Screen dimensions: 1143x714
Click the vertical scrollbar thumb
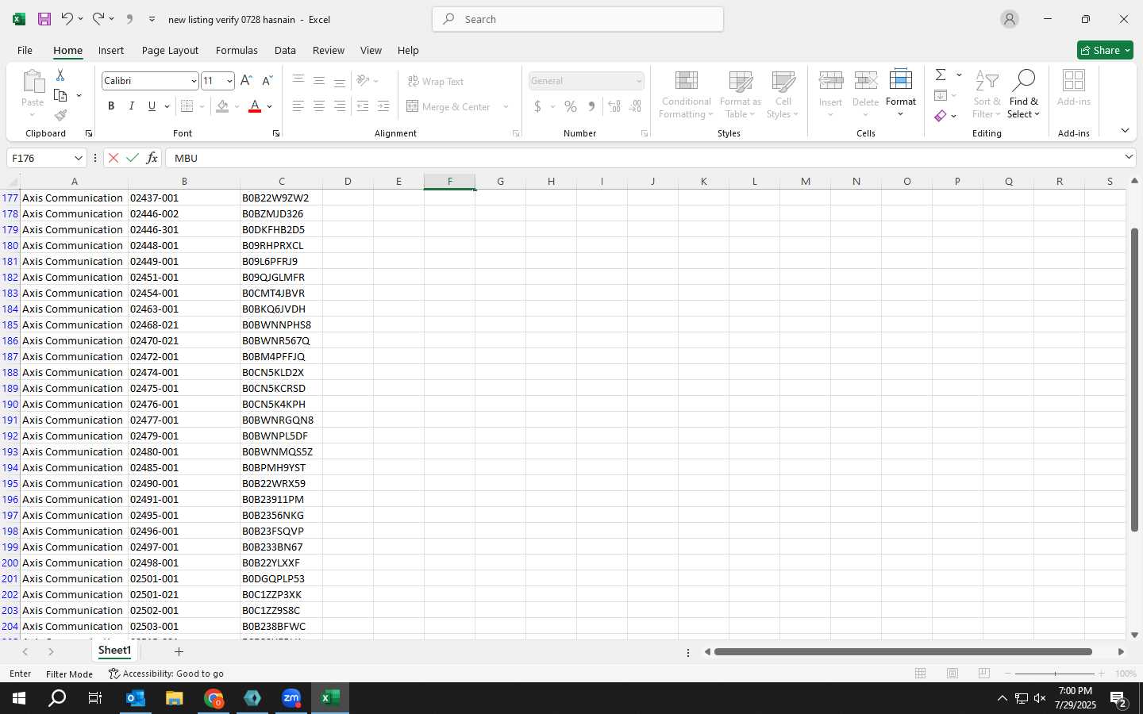pos(1134,379)
